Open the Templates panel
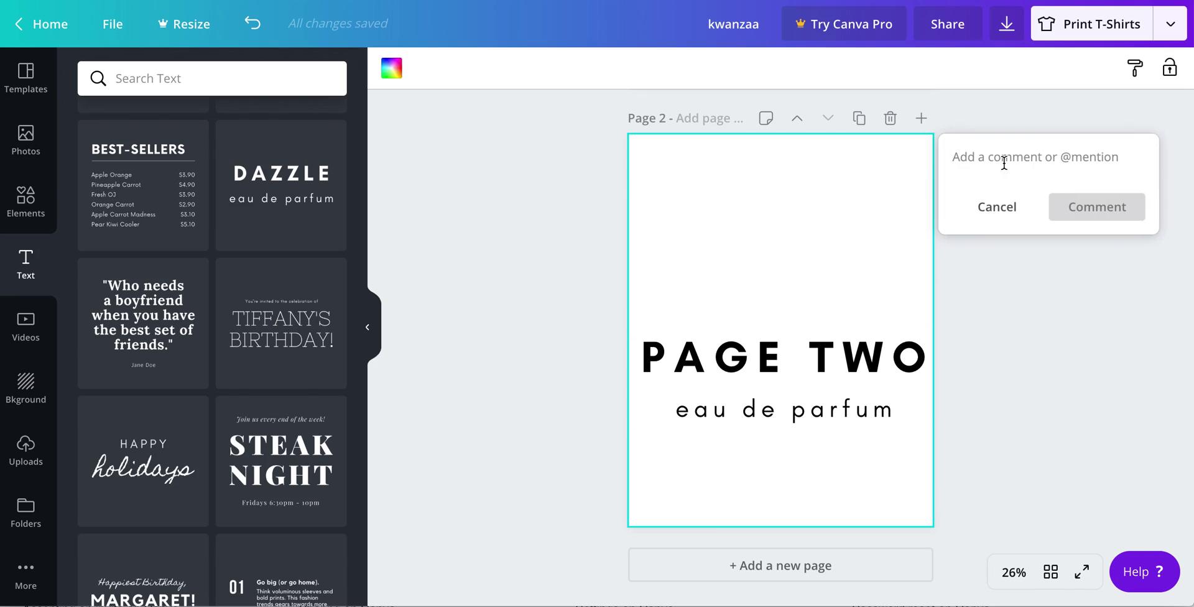This screenshot has width=1194, height=607. click(x=25, y=78)
